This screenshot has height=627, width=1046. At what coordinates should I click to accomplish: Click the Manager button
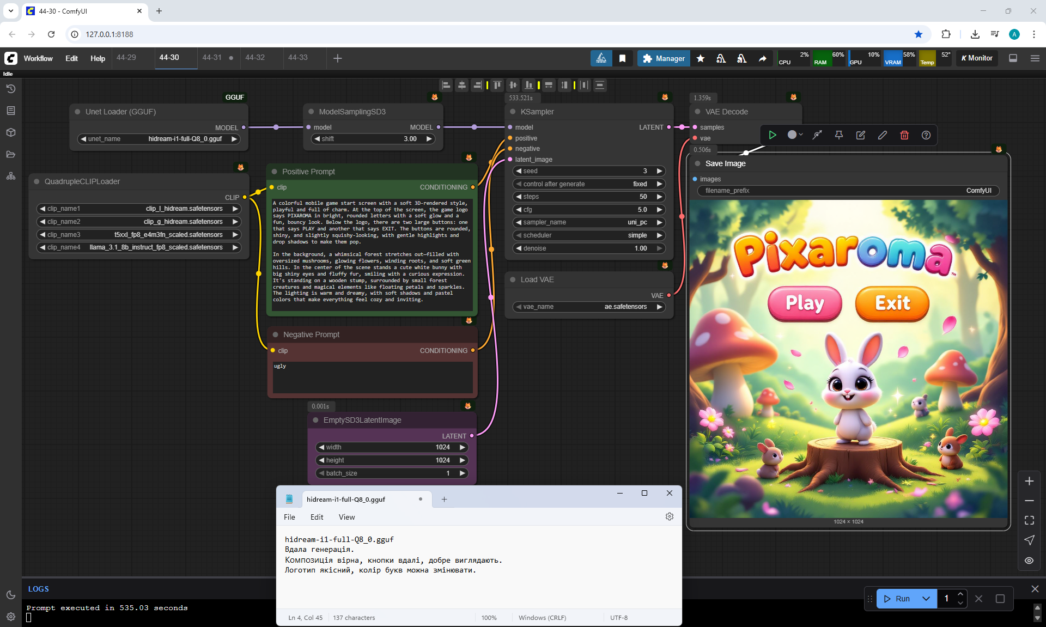pyautogui.click(x=664, y=58)
